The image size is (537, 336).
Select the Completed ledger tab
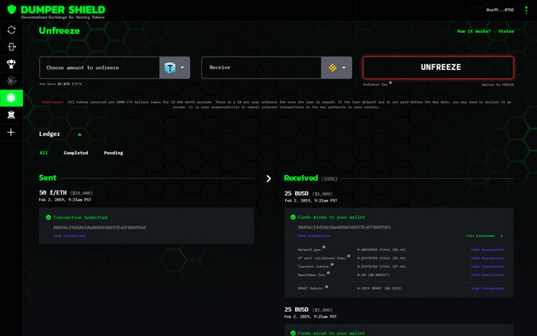point(75,153)
